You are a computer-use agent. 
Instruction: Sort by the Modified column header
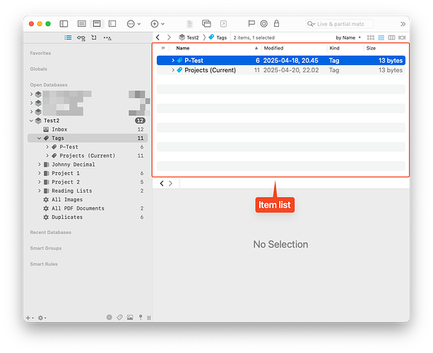click(x=273, y=48)
